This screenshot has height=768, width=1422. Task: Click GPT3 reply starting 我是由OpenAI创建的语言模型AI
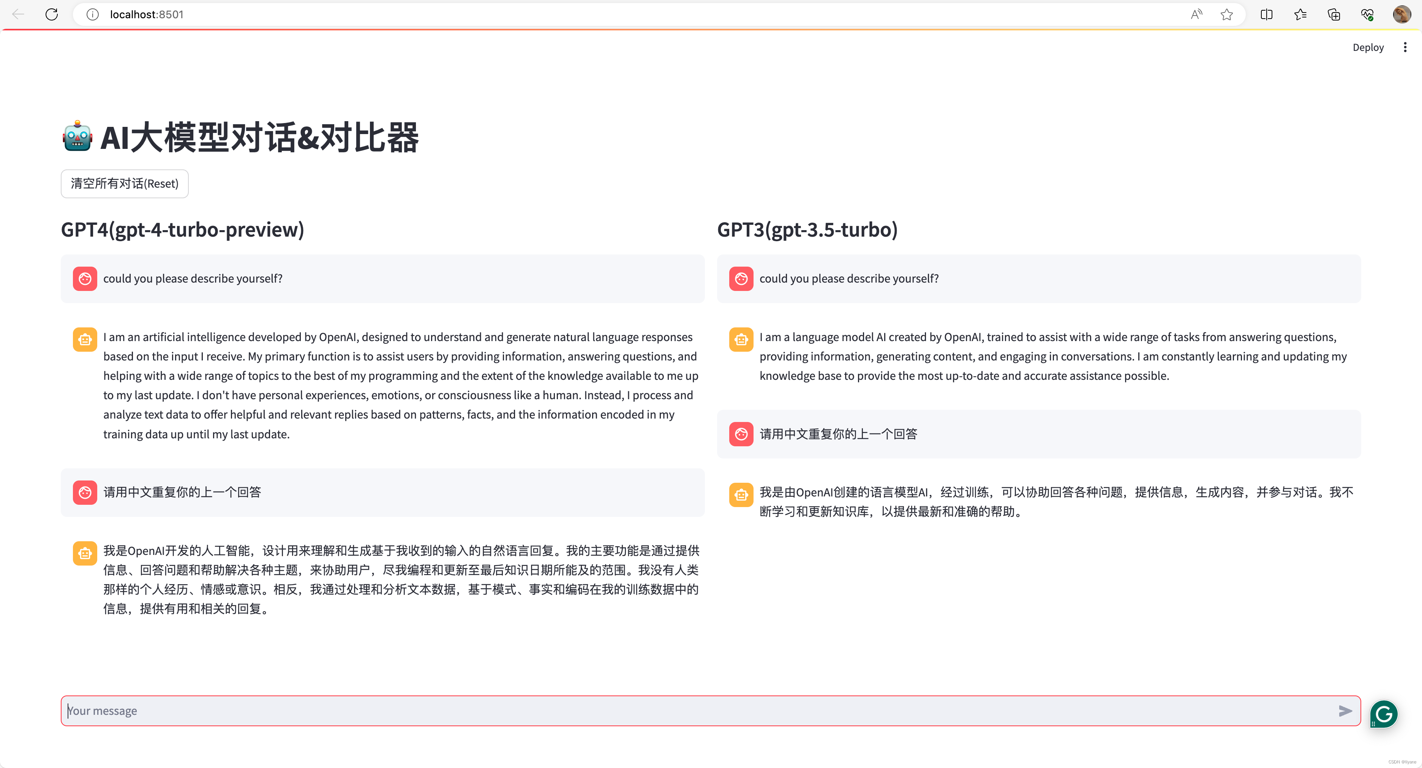click(1057, 502)
